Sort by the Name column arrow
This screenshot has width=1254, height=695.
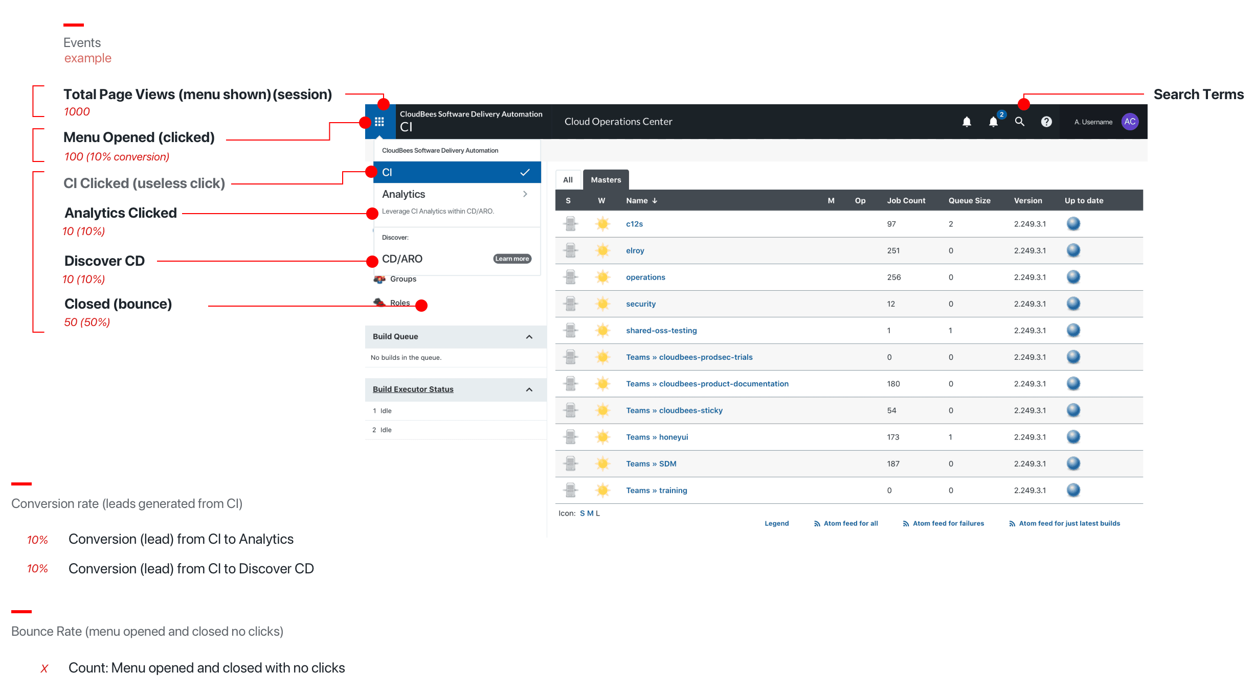point(655,201)
